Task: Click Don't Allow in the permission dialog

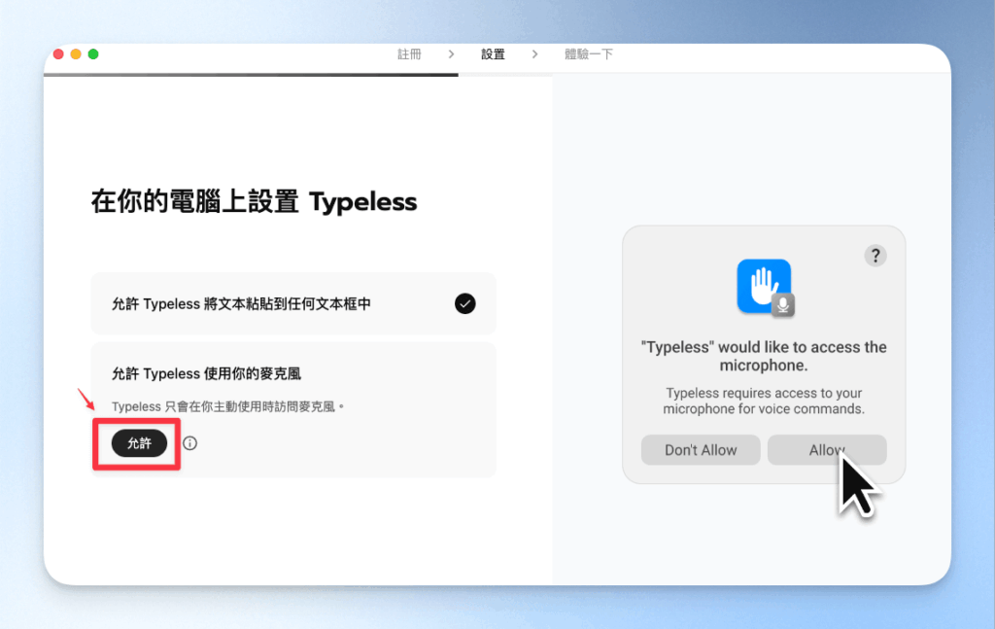Action: (x=700, y=449)
